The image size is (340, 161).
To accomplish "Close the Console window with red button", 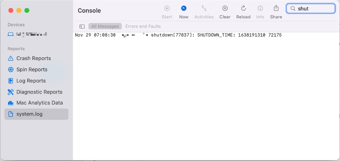I will coord(11,10).
